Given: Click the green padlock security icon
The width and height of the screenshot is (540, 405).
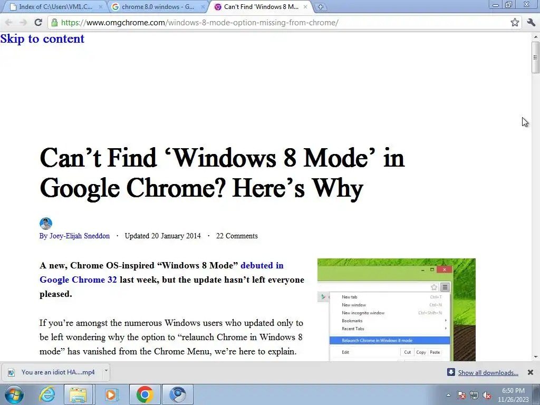Looking at the screenshot, I should point(54,23).
